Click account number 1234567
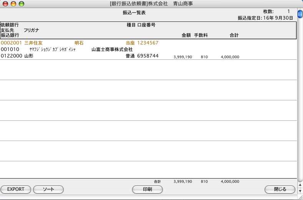 (148, 43)
